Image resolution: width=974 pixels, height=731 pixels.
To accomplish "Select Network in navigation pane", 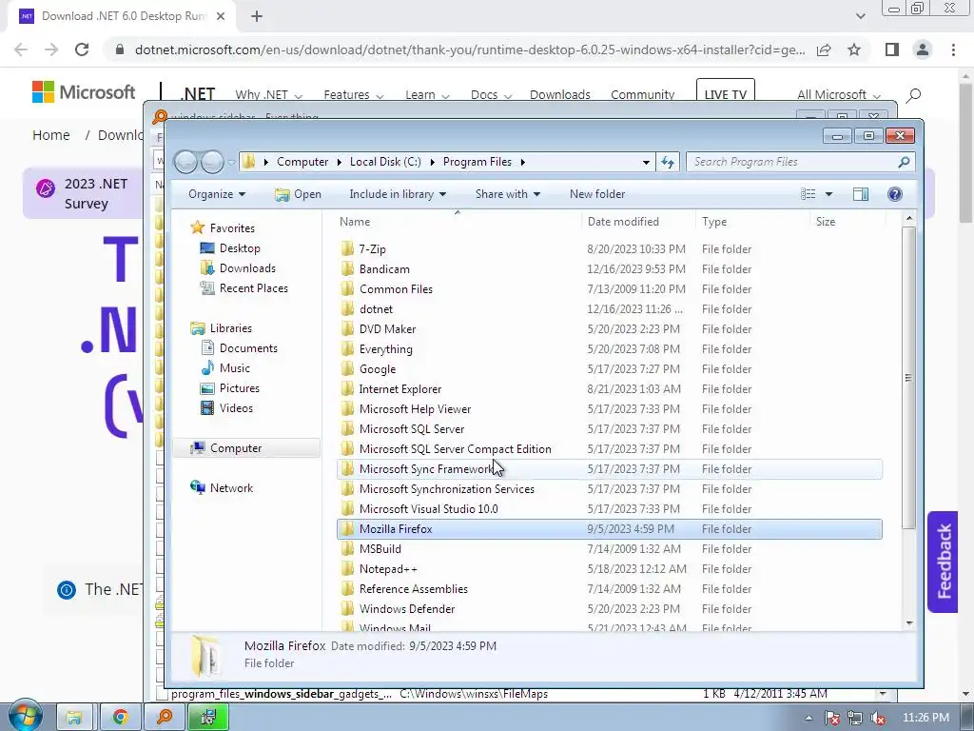I will [x=231, y=488].
